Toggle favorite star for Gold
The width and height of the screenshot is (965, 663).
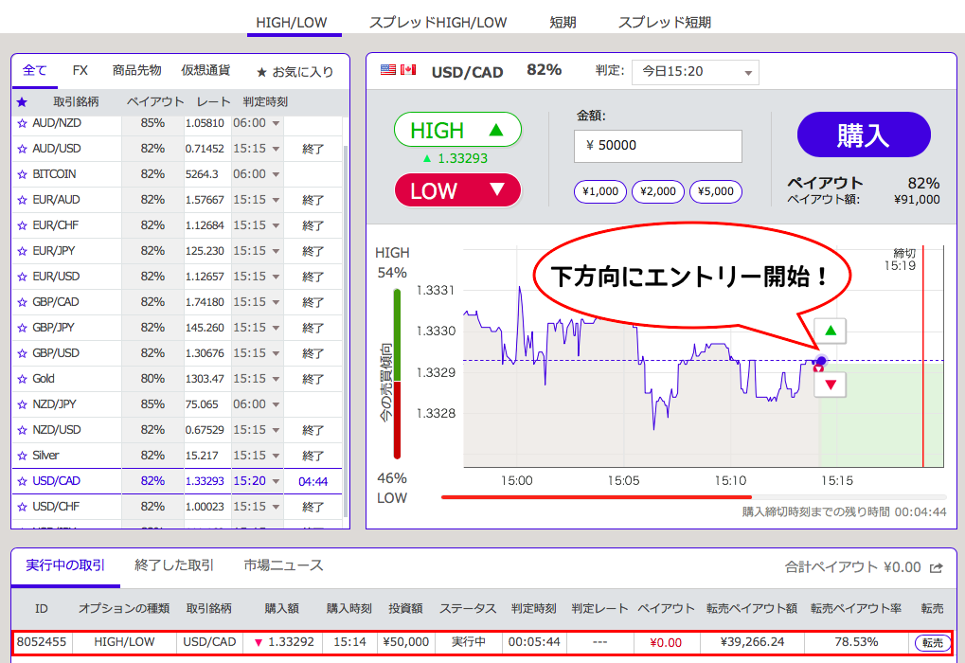(23, 379)
